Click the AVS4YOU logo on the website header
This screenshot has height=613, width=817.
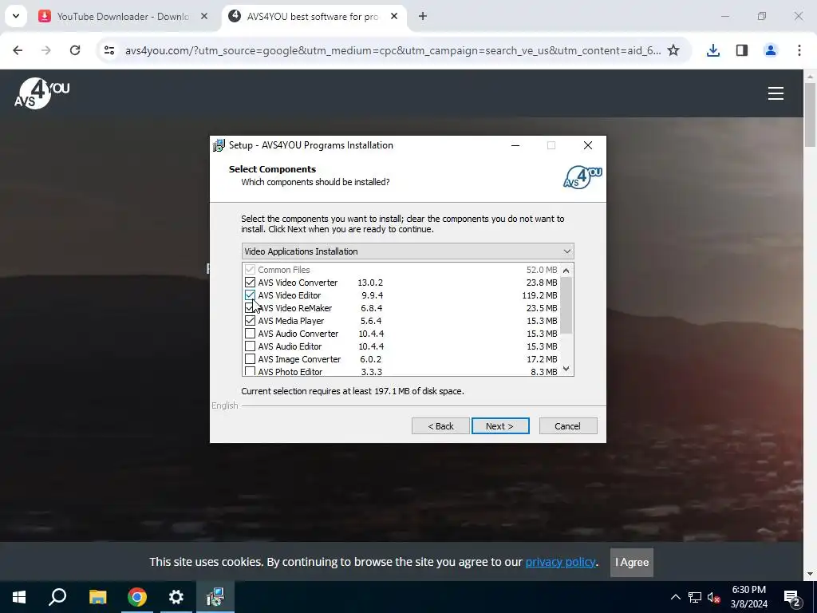[41, 93]
